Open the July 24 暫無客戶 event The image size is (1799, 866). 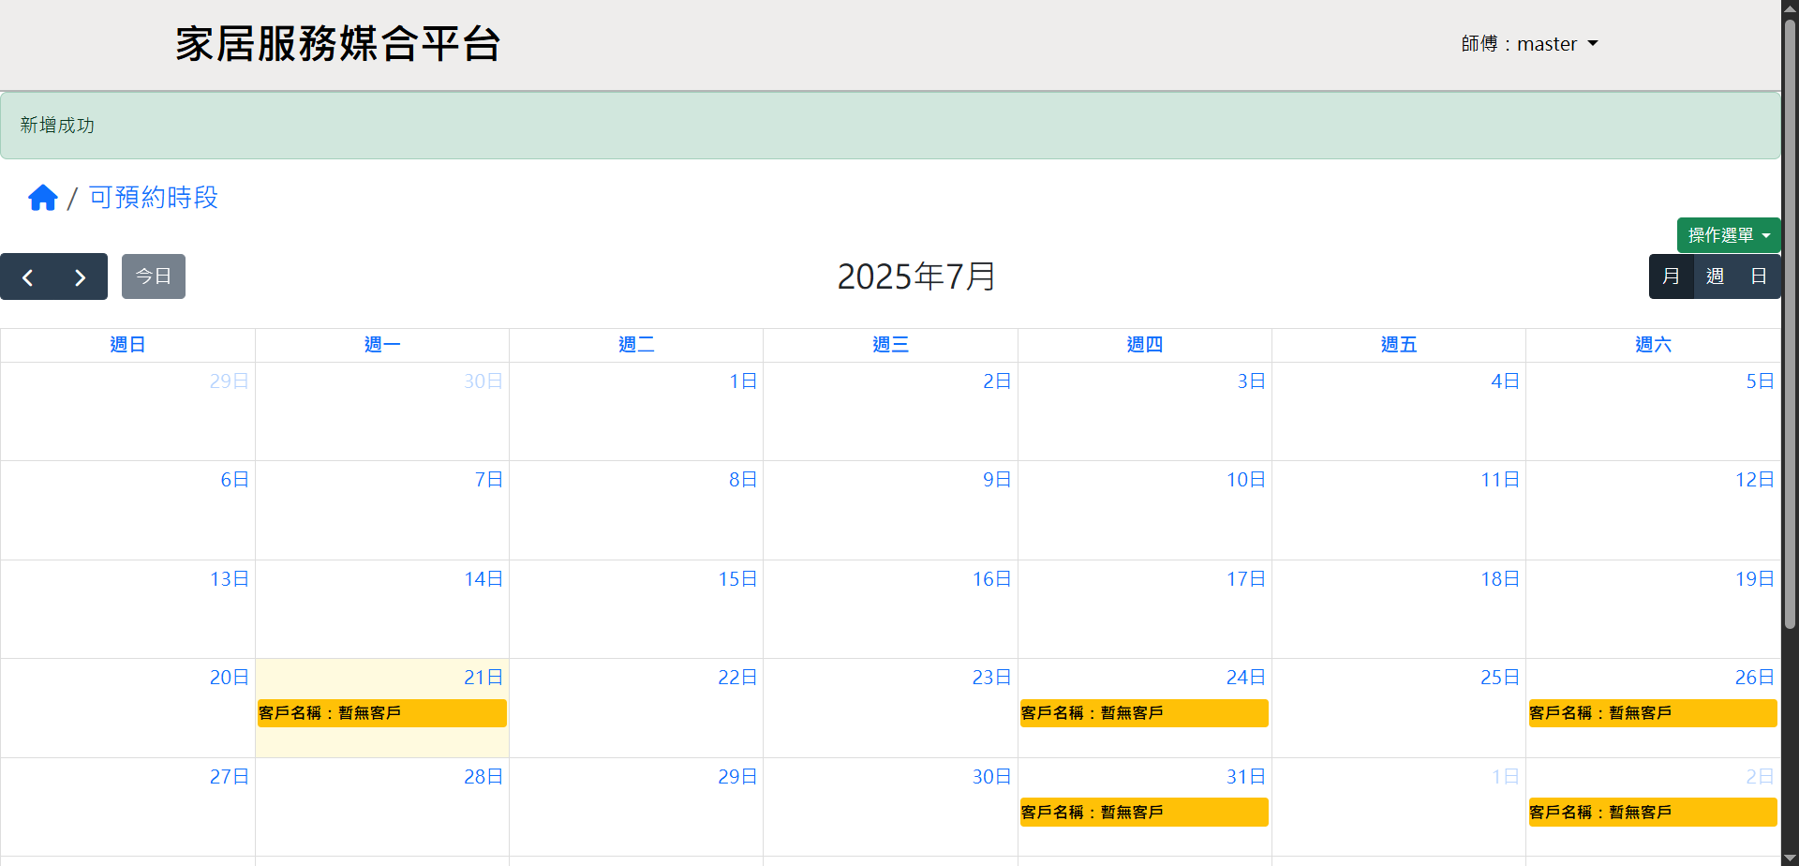click(1144, 713)
